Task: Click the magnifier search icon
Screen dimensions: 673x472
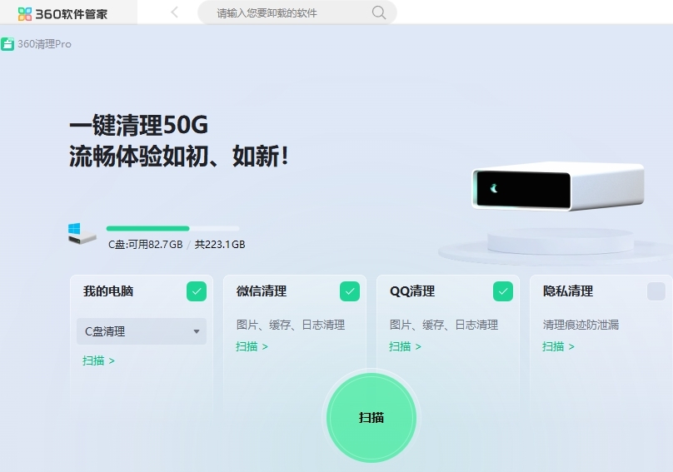Action: [378, 12]
